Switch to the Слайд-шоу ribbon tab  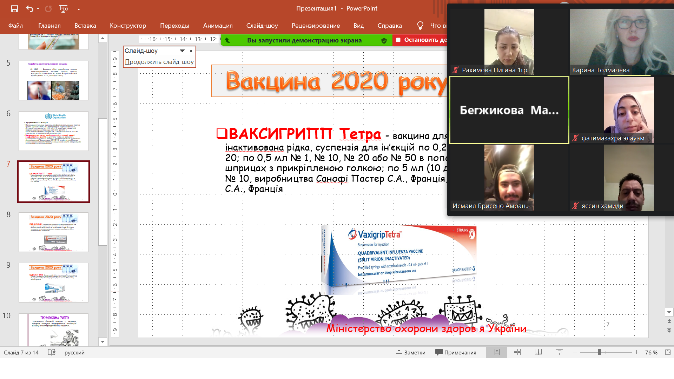[x=262, y=26]
